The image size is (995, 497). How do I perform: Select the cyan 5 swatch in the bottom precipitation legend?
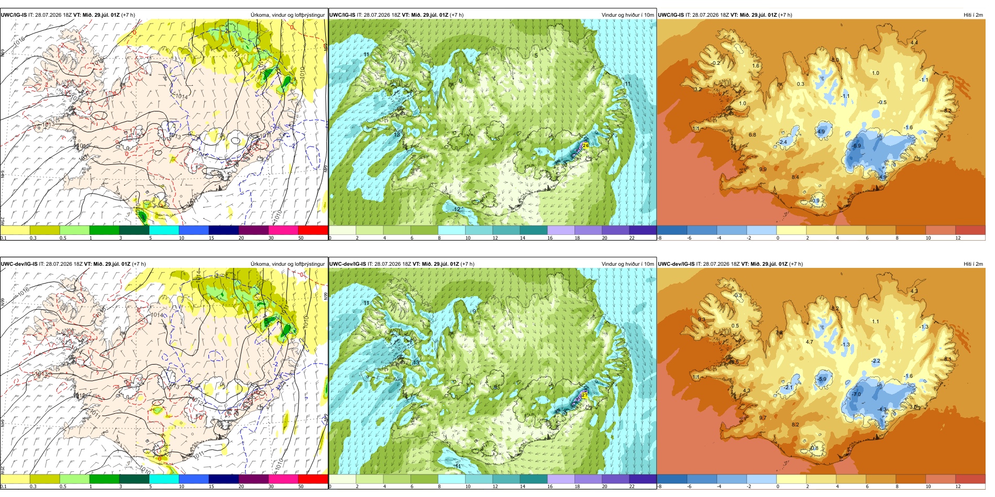[164, 479]
